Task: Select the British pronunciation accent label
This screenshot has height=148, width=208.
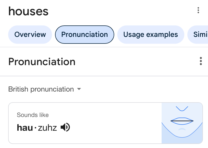Action: 41,89
